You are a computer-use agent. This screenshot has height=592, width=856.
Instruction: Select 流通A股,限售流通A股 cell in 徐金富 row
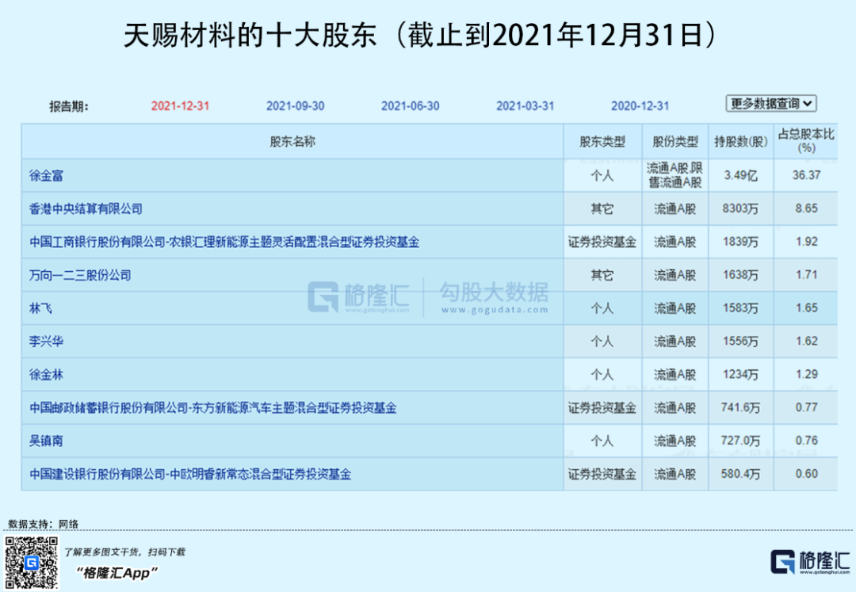coord(675,176)
